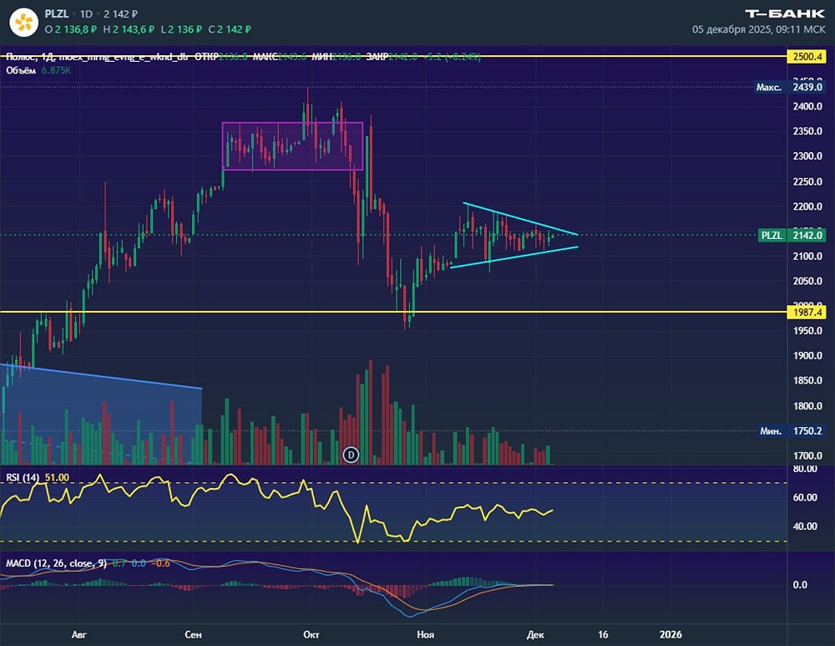
Task: Click the 05 декабря 2025, 09:11 МСК timestamp
Action: [x=758, y=29]
